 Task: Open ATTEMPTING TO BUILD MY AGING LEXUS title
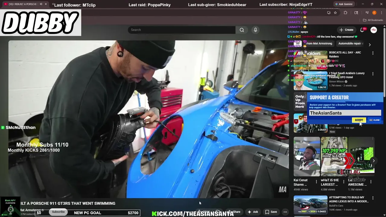coord(349,199)
